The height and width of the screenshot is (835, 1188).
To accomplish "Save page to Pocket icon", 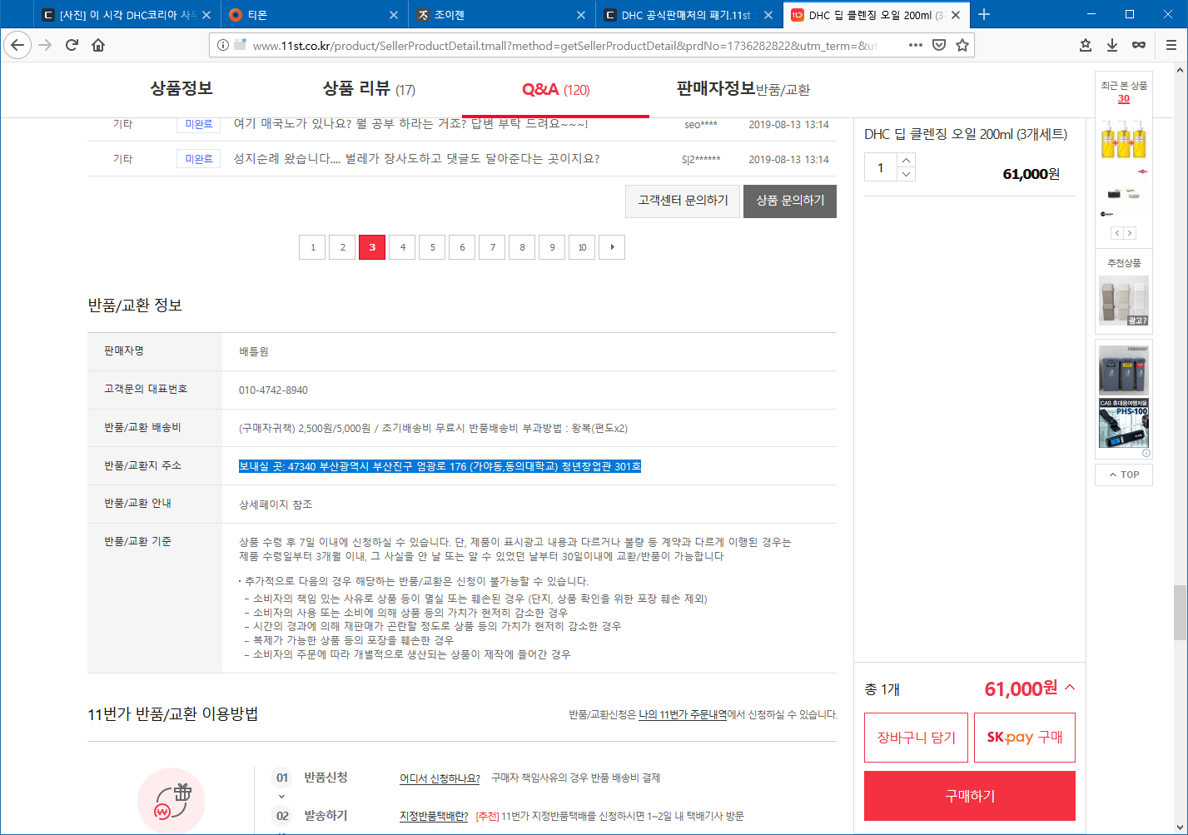I will pos(939,45).
